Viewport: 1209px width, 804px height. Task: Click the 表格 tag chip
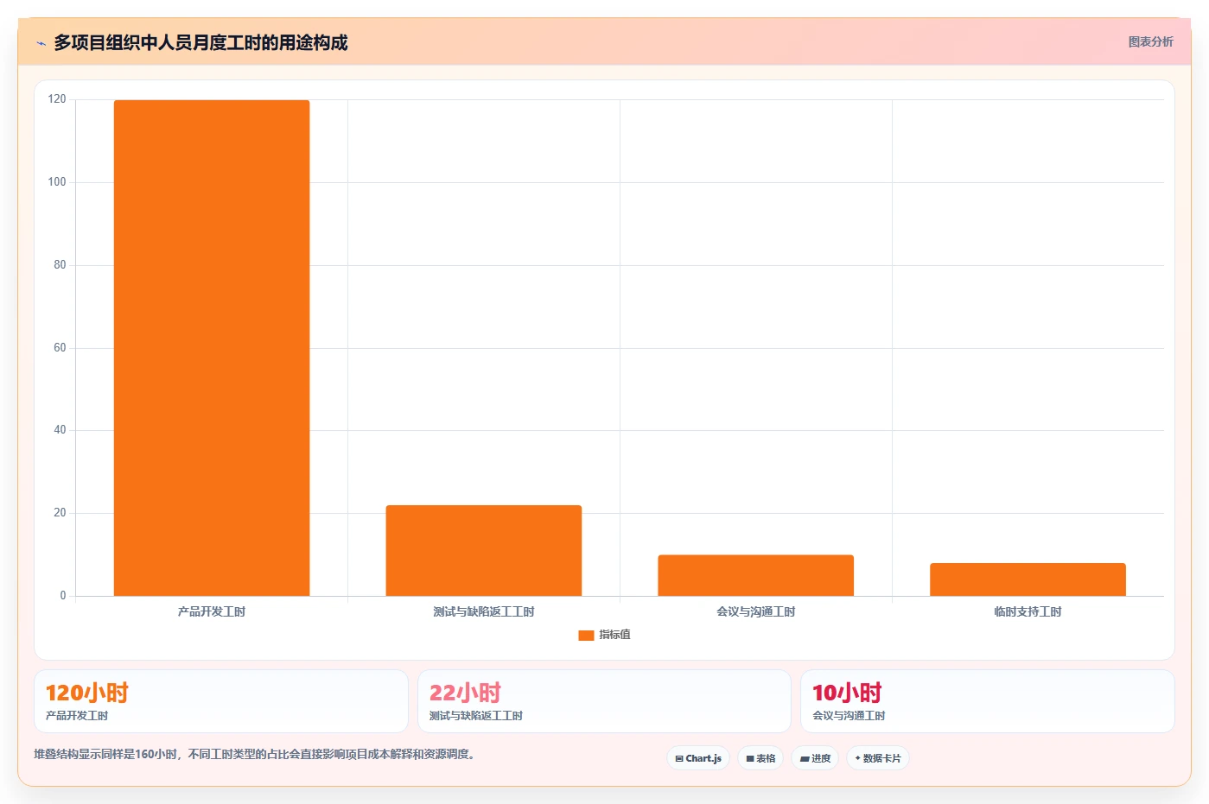point(760,758)
